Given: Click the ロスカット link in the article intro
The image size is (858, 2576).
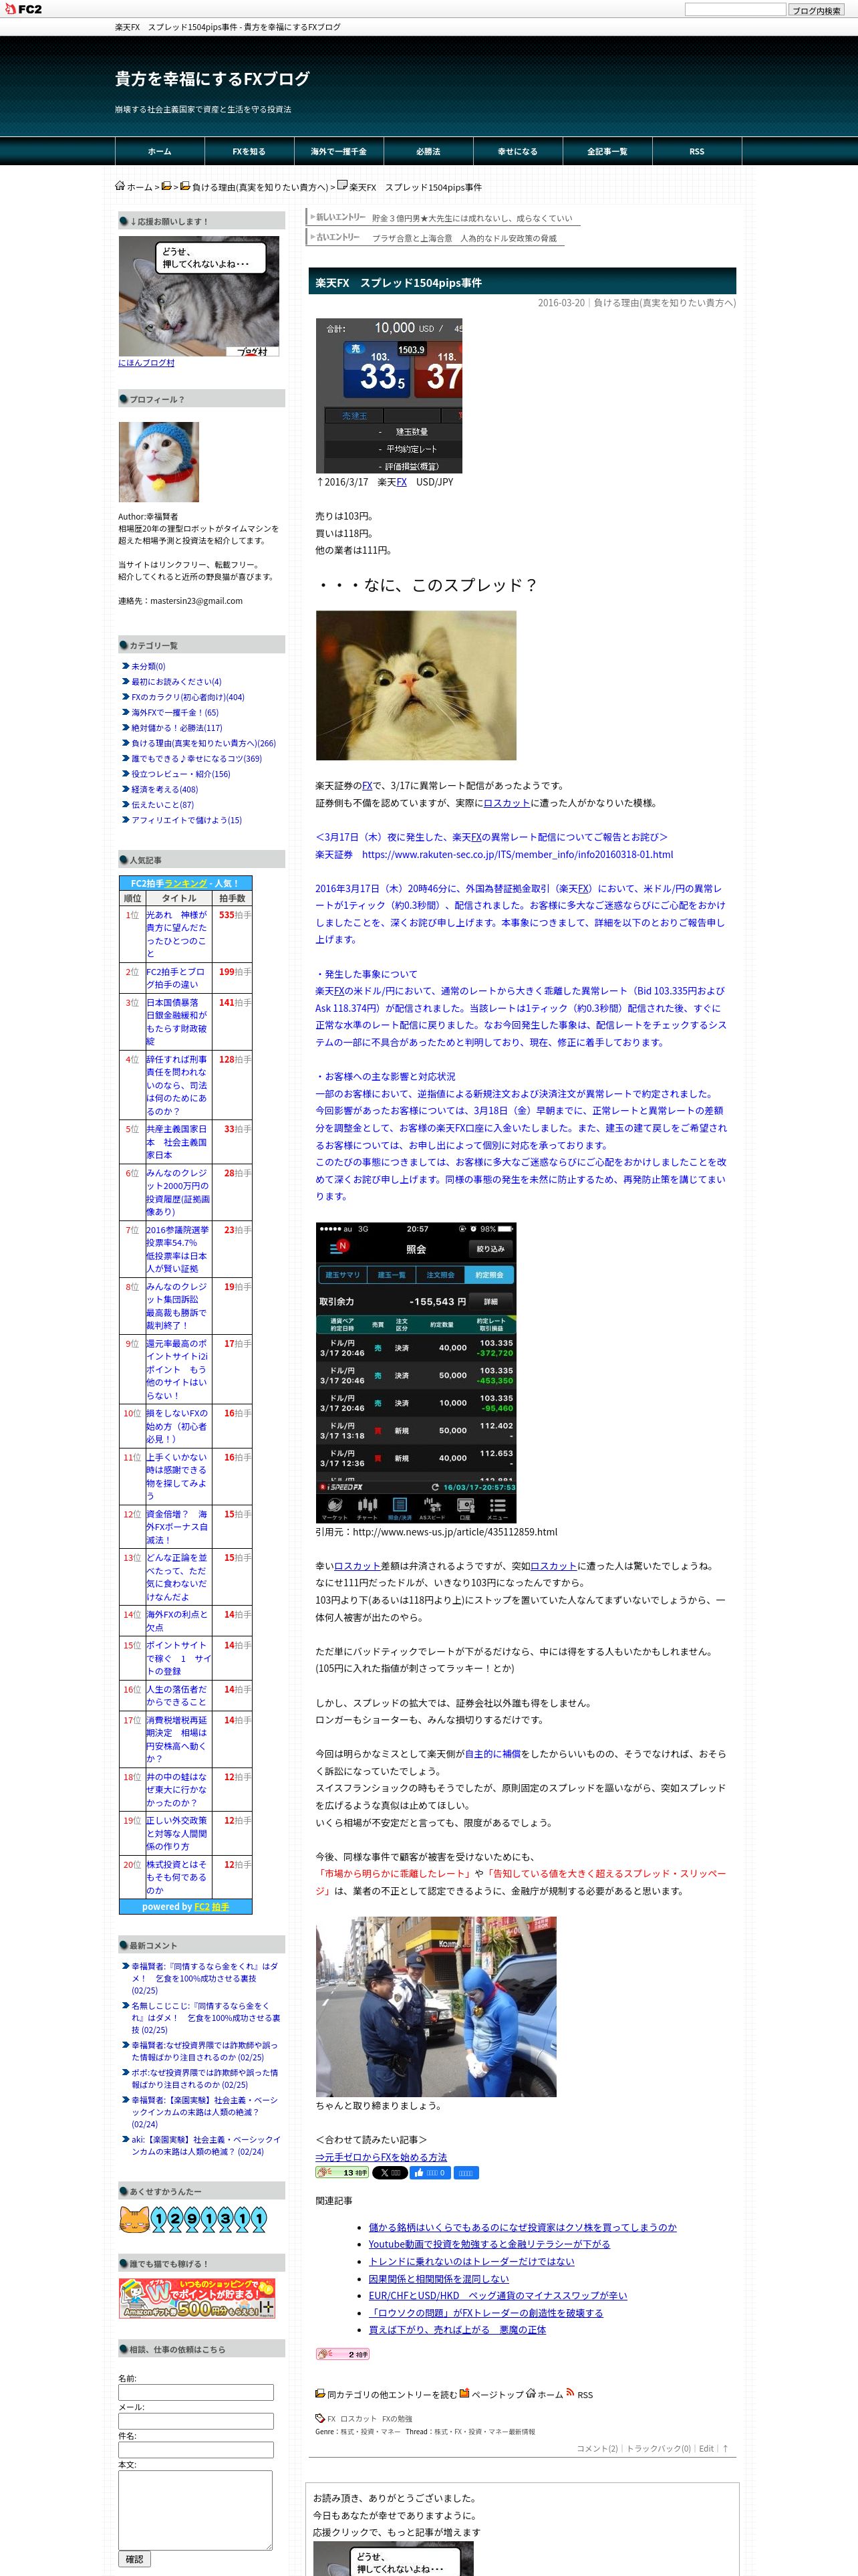Looking at the screenshot, I should 507,802.
